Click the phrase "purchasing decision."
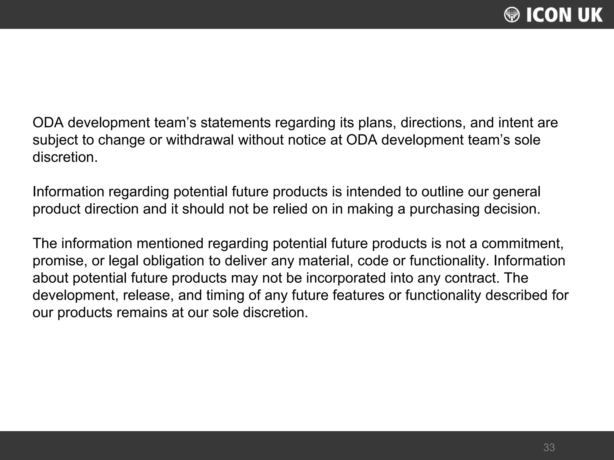This screenshot has height=460, width=614. point(475,209)
